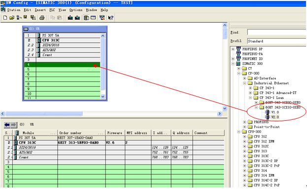307x189 pixels.
Task: Open the Insert menu
Action: pyautogui.click(x=40, y=10)
